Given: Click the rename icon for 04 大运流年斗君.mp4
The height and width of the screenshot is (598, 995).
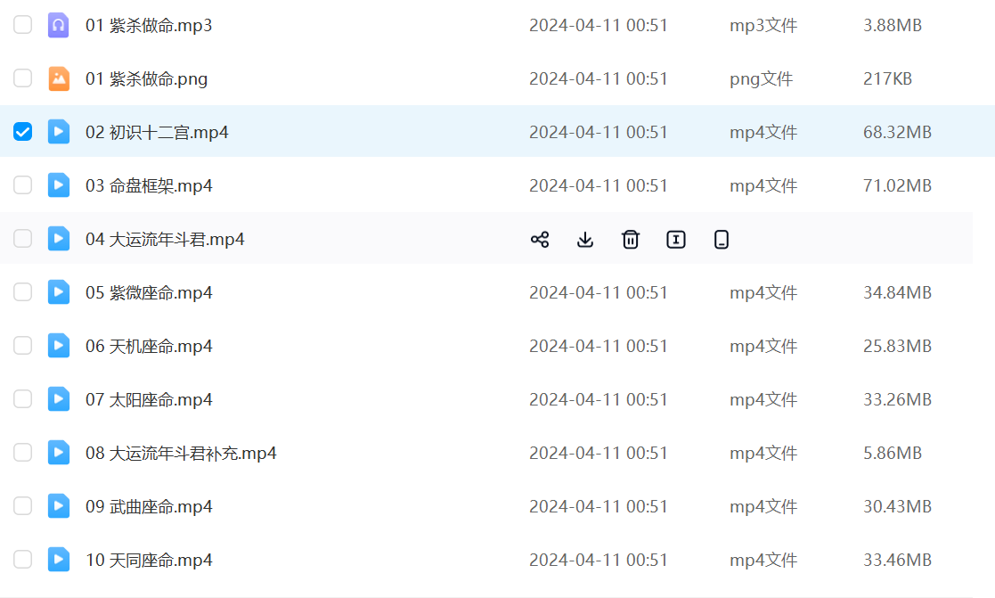Looking at the screenshot, I should [676, 239].
